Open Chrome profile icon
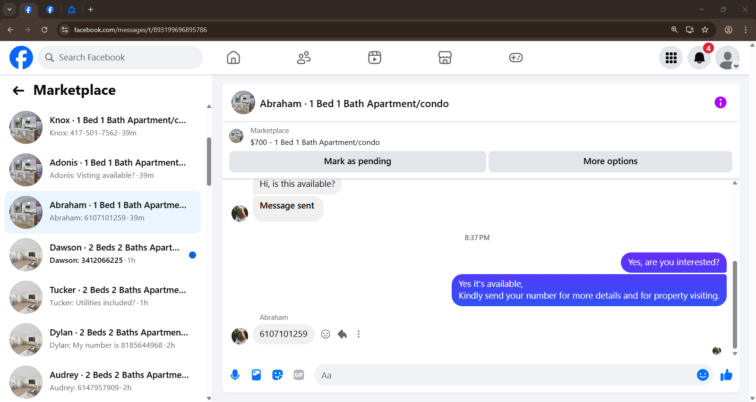This screenshot has width=756, height=402. (729, 30)
